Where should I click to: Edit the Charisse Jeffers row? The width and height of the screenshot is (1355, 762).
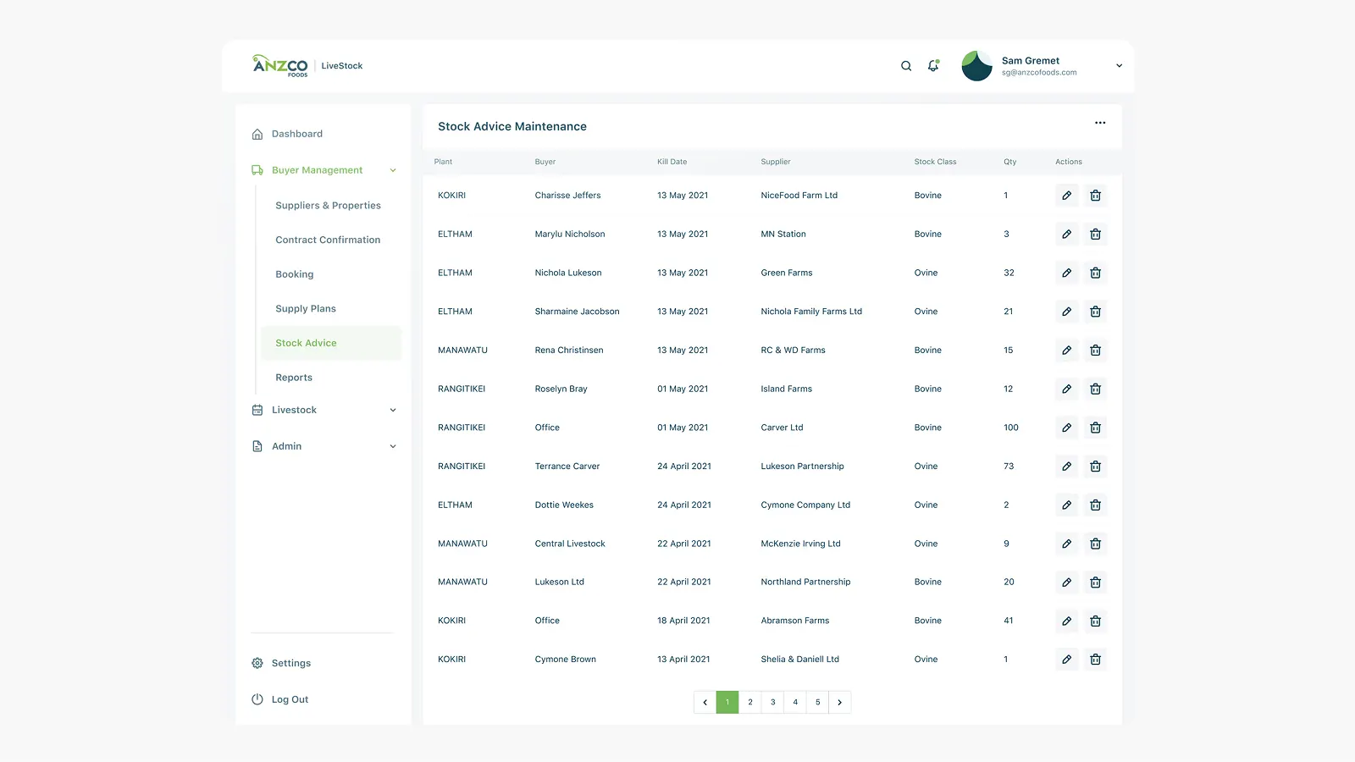tap(1067, 196)
